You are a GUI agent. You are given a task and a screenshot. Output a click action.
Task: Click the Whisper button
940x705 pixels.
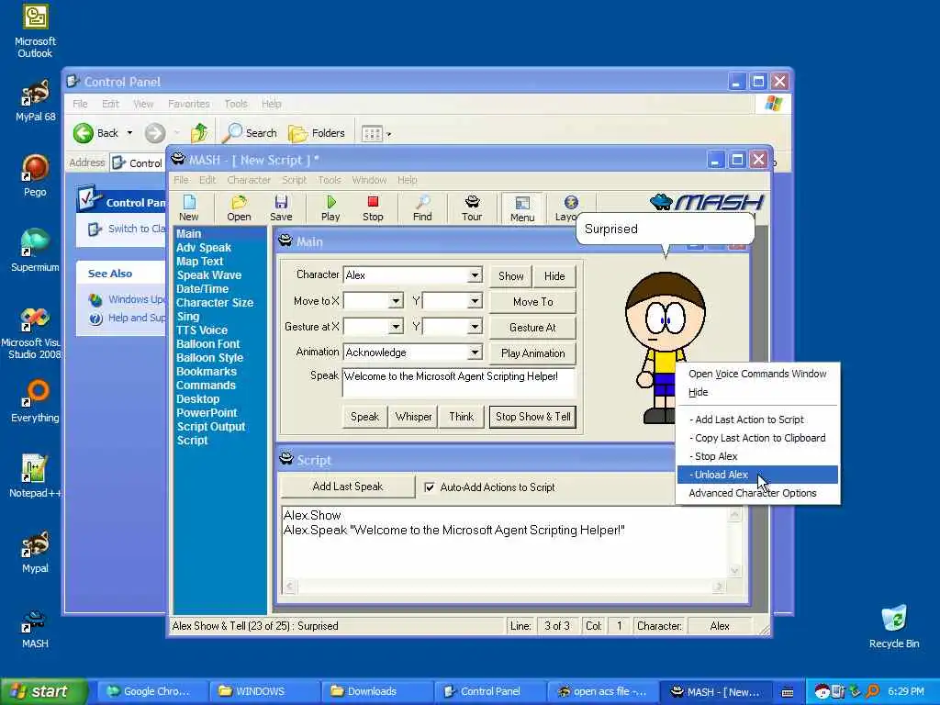413,417
